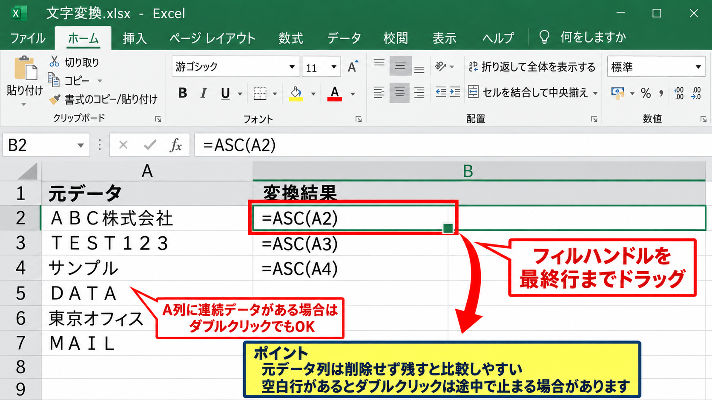Apply percent style
Image resolution: width=712 pixels, height=400 pixels.
click(646, 93)
